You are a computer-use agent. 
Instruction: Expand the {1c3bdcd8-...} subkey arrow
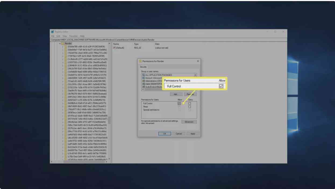click(63, 59)
